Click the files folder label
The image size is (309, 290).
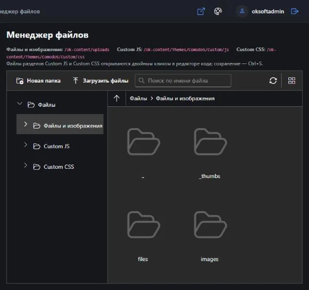(143, 259)
